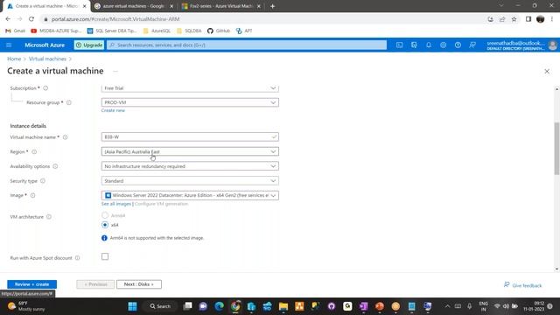Viewport: 560px width, 315px height.
Task: Focus the Azure search resources box
Action: coord(247,45)
